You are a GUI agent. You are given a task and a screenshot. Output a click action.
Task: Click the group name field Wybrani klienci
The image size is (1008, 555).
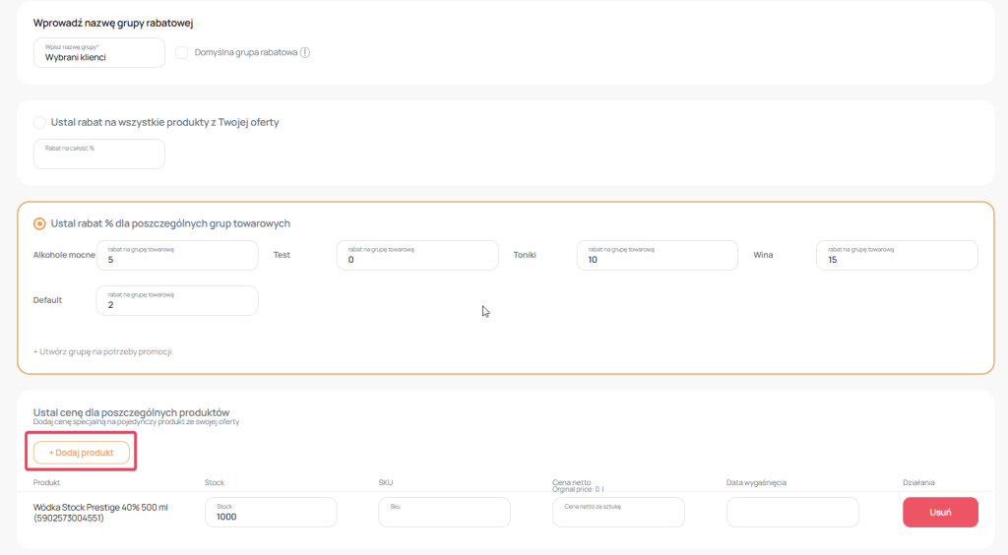point(98,53)
